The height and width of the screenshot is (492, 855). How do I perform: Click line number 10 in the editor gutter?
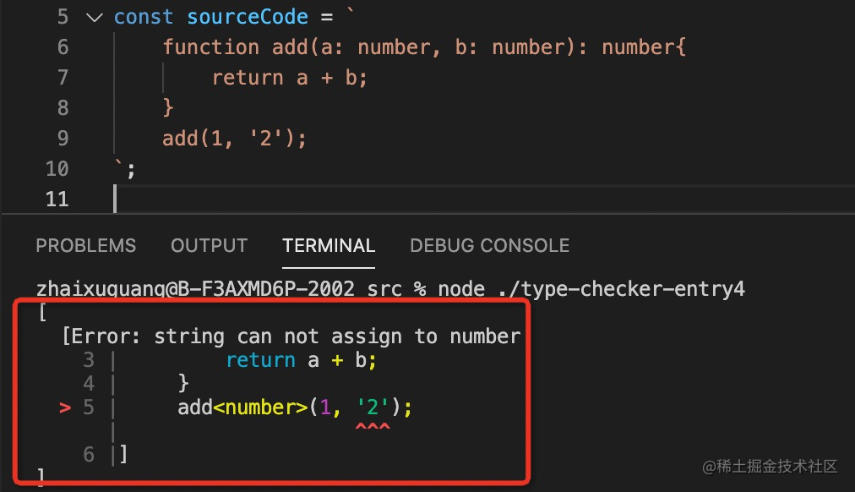pyautogui.click(x=57, y=169)
